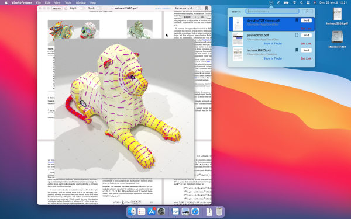Click the paulin2020.pdf file name in history

[257, 35]
